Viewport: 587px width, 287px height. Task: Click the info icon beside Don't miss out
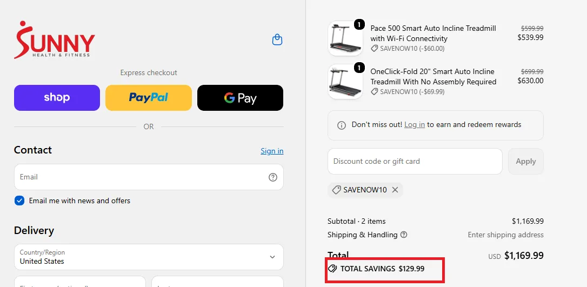coord(342,125)
